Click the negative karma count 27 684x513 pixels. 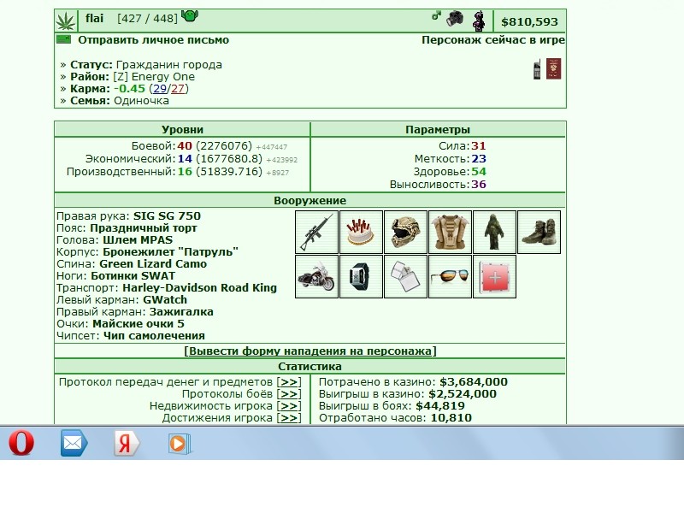click(x=178, y=89)
